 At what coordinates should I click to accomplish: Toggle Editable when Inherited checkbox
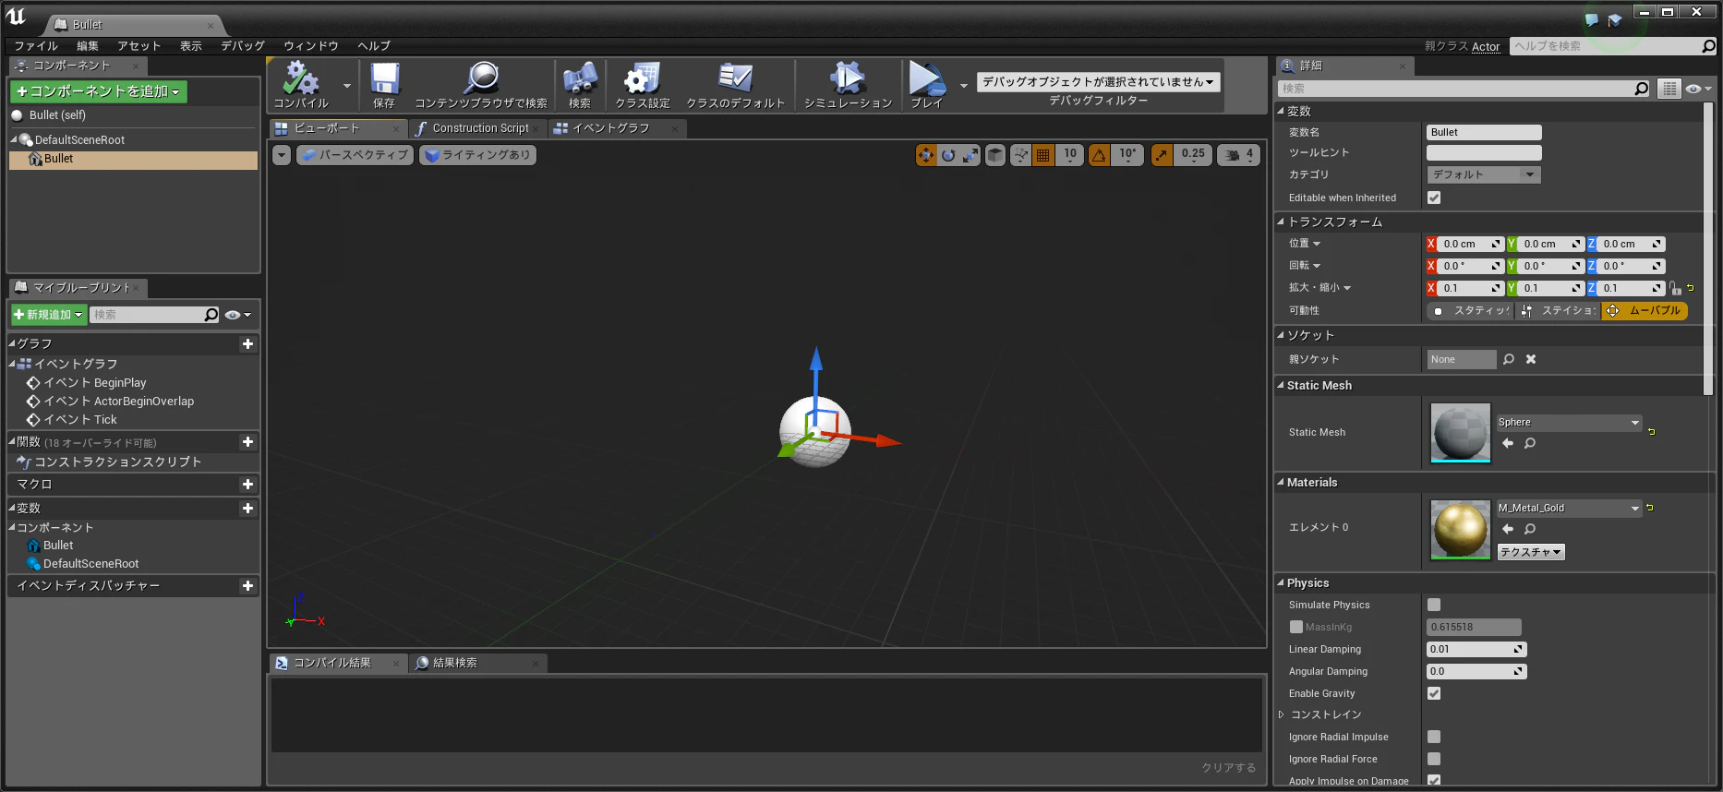point(1434,198)
